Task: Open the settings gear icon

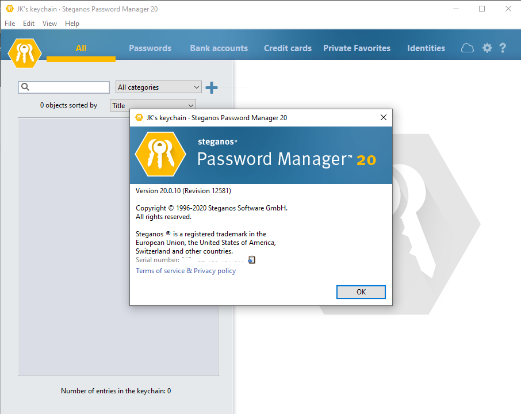Action: pyautogui.click(x=487, y=48)
